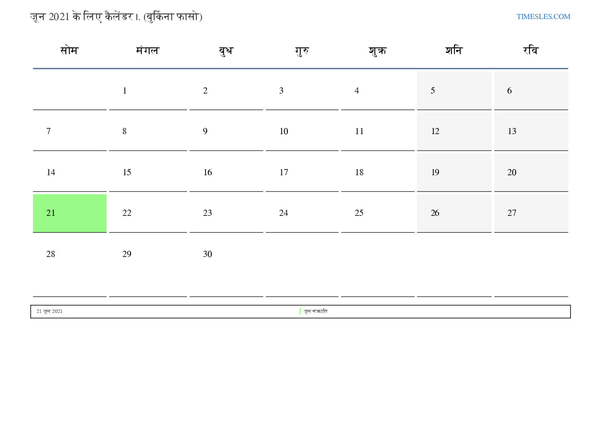
Task: Pick date 25 in the Friday column
Action: (x=359, y=213)
